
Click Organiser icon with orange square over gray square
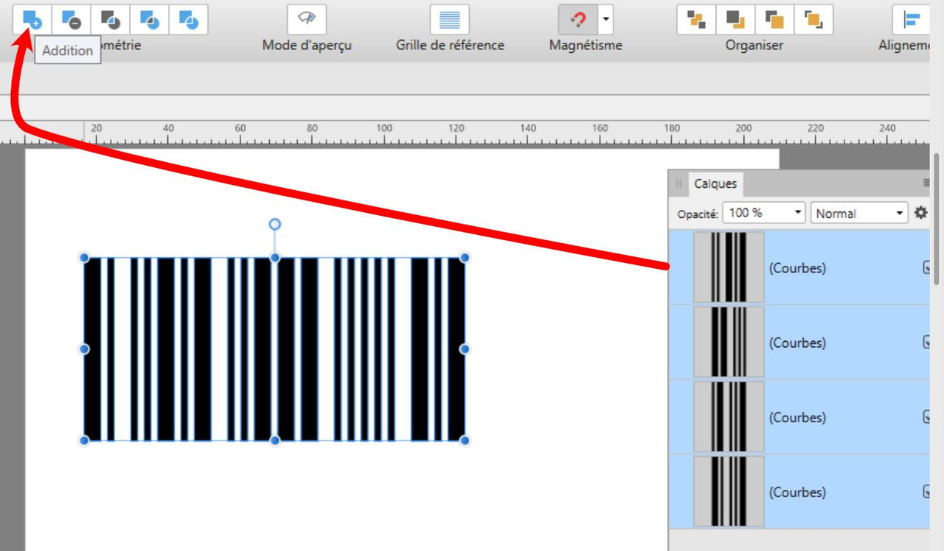(774, 19)
